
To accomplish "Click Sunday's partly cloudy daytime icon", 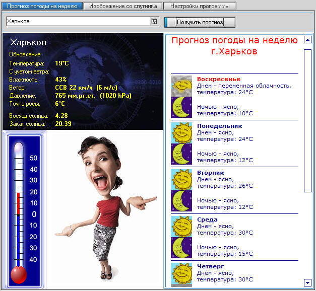I will click(181, 86).
